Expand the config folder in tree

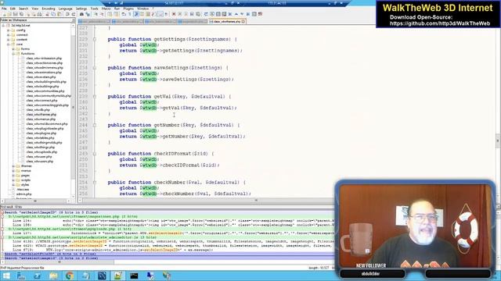click(x=9, y=30)
